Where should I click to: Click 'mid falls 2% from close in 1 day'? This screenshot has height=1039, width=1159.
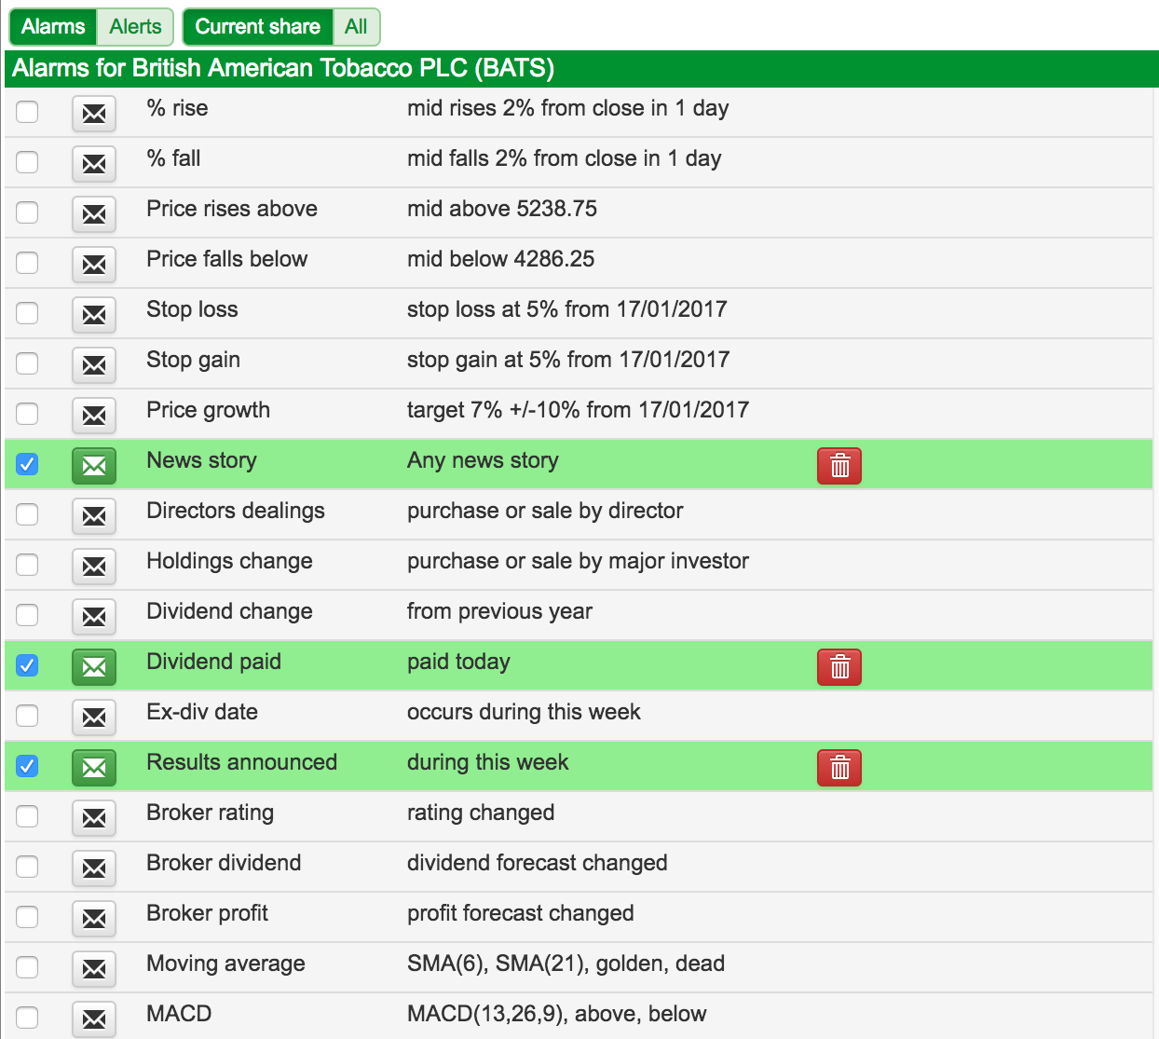coord(564,158)
